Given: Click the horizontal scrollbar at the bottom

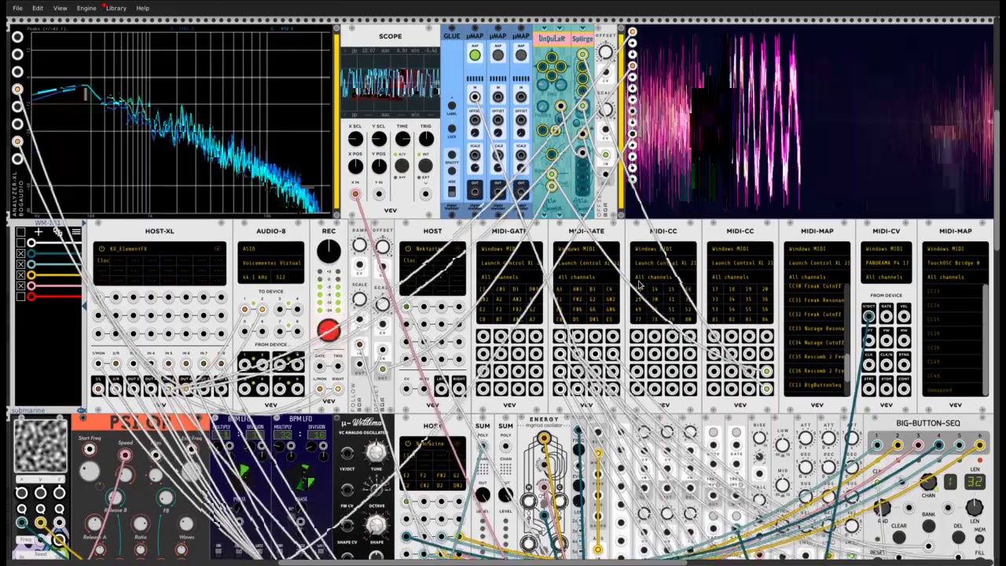Looking at the screenshot, I should pos(483,562).
